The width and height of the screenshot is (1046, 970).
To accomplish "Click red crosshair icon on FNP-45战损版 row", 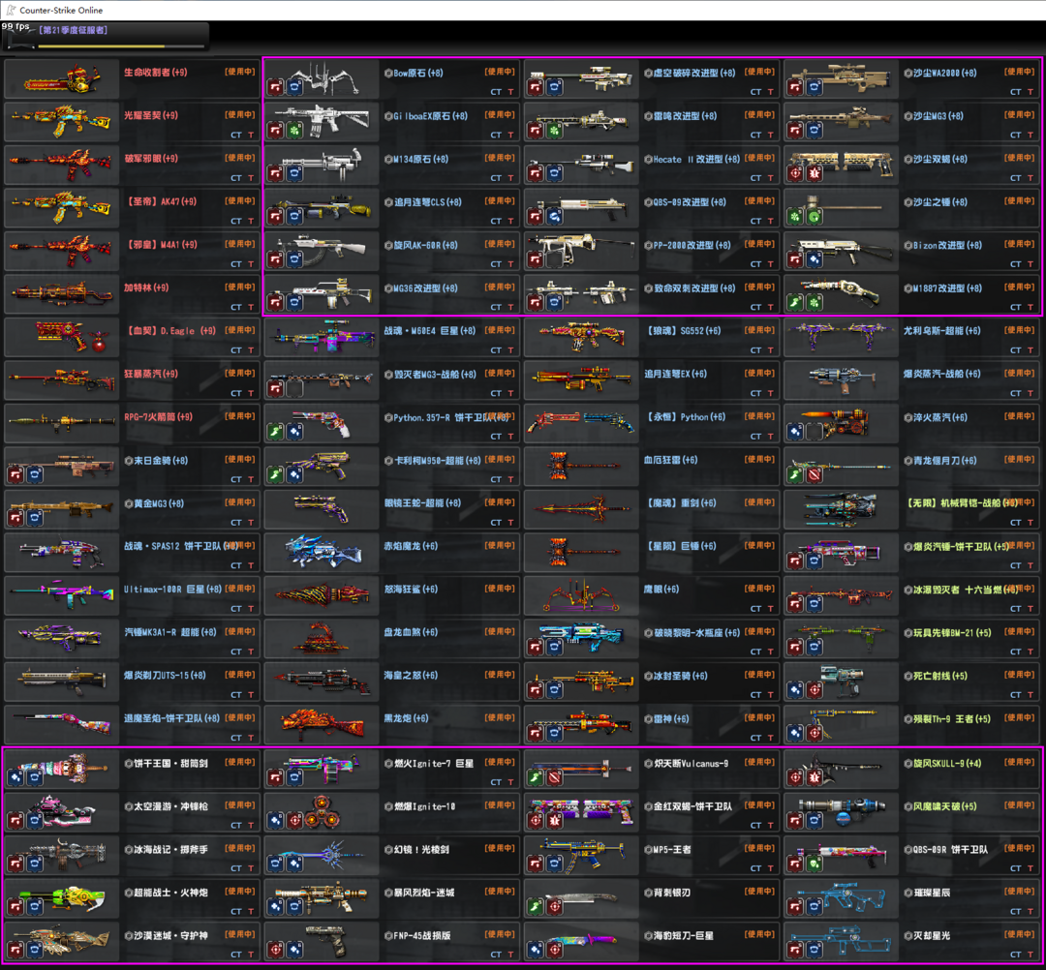I will (275, 950).
